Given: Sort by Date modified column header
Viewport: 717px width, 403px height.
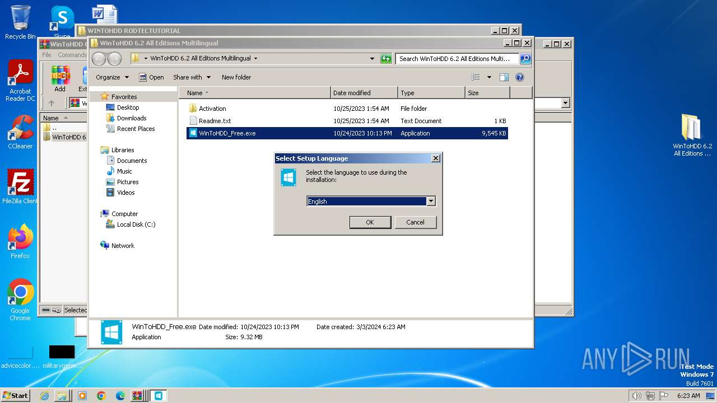Looking at the screenshot, I should (364, 93).
